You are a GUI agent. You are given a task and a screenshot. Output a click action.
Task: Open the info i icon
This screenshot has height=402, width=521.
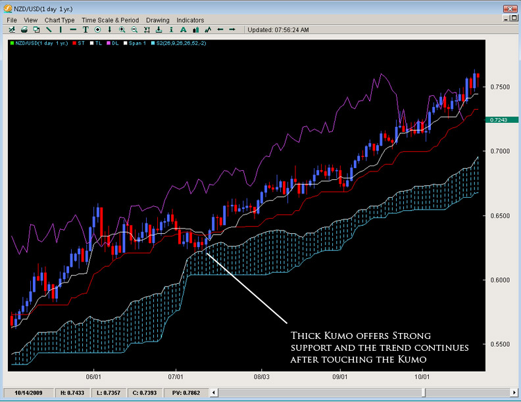(x=171, y=30)
